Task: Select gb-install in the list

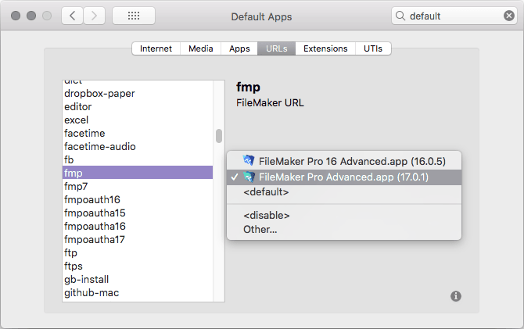Action: click(138, 279)
